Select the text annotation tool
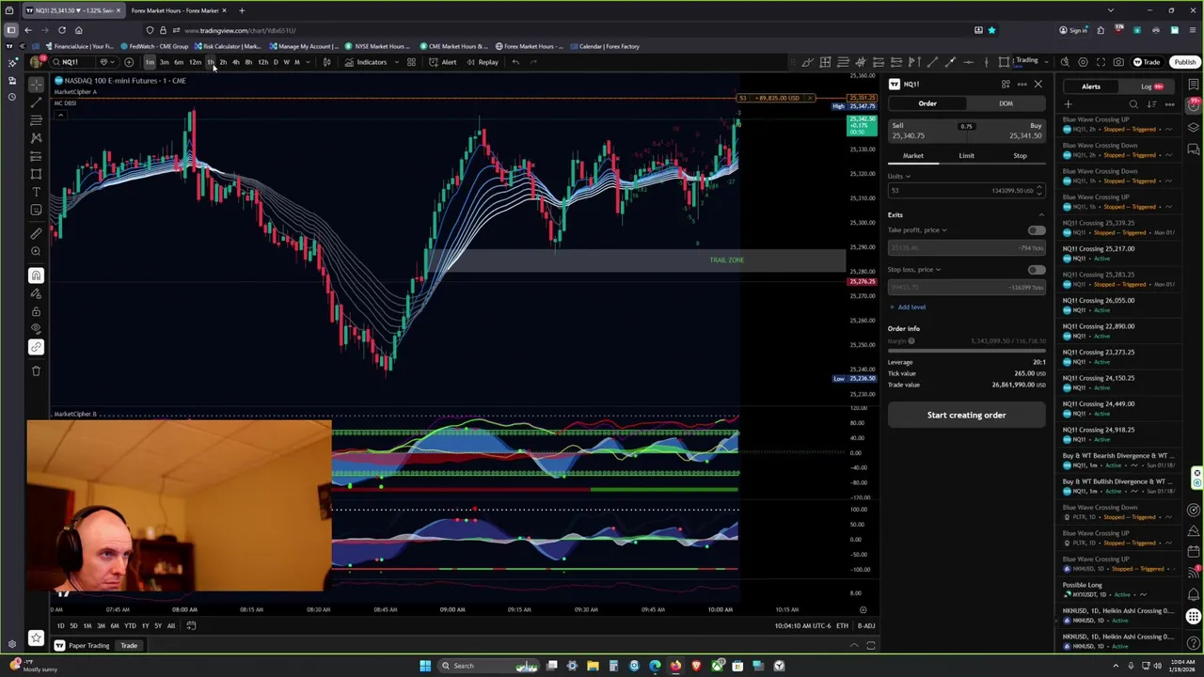1204x677 pixels. pyautogui.click(x=36, y=192)
